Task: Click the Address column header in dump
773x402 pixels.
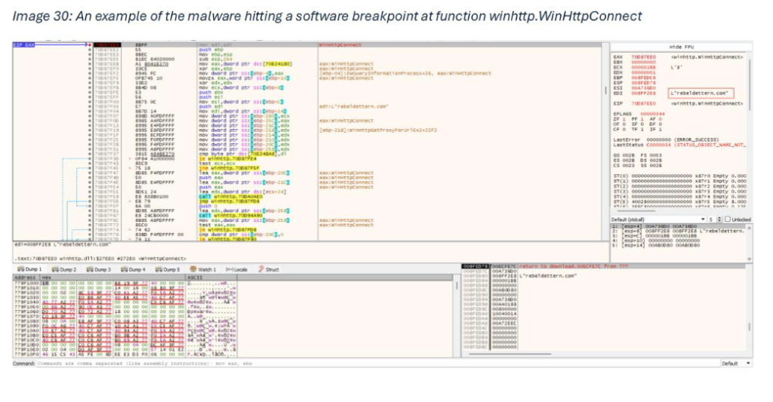Action: coord(24,277)
